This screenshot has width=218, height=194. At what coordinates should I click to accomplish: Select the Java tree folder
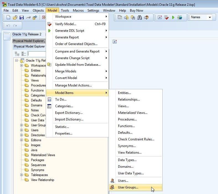[x=34, y=150]
